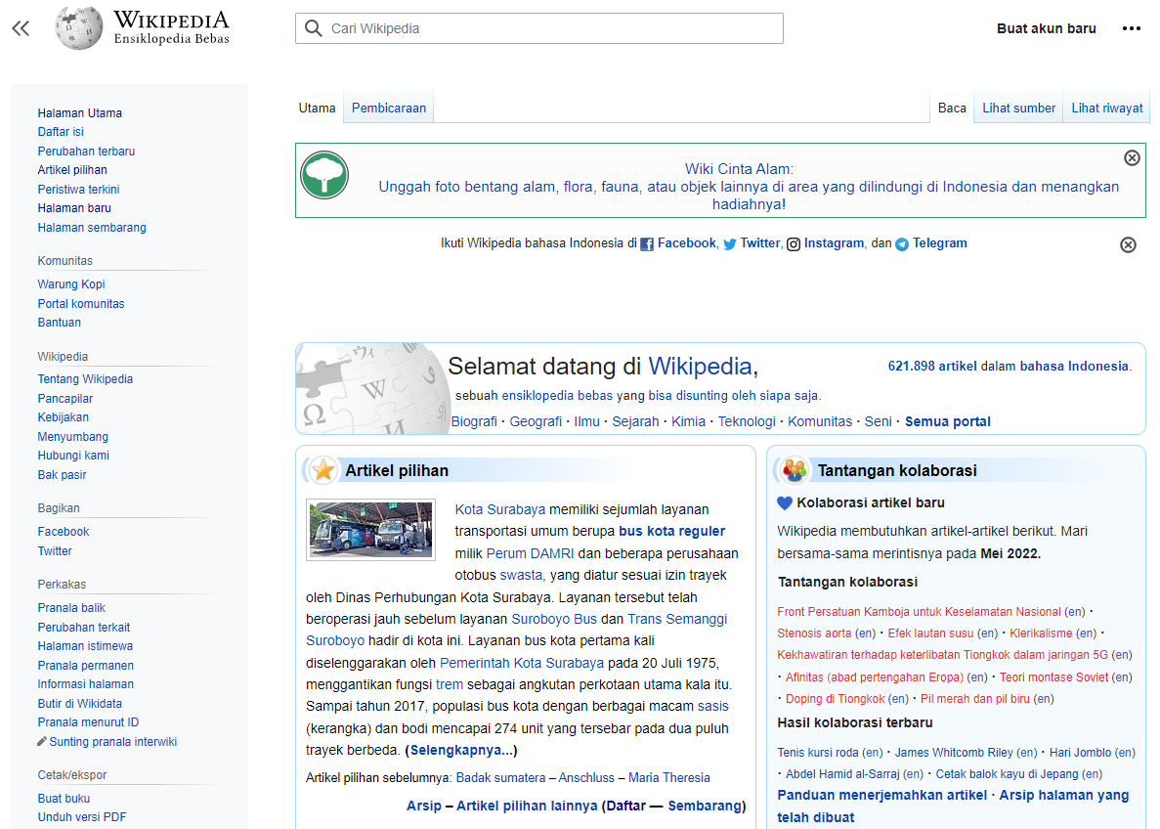The height and width of the screenshot is (829, 1160).
Task: Open the Lihat riwayat tab
Action: click(1106, 109)
